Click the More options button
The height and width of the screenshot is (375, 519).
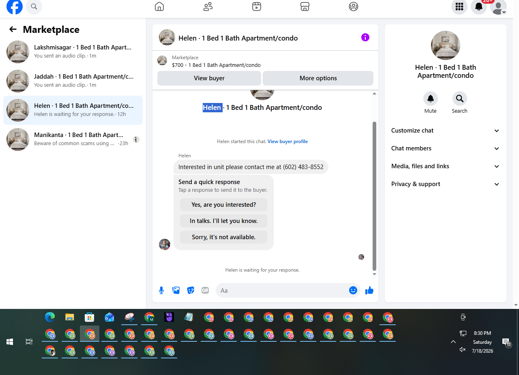click(318, 78)
